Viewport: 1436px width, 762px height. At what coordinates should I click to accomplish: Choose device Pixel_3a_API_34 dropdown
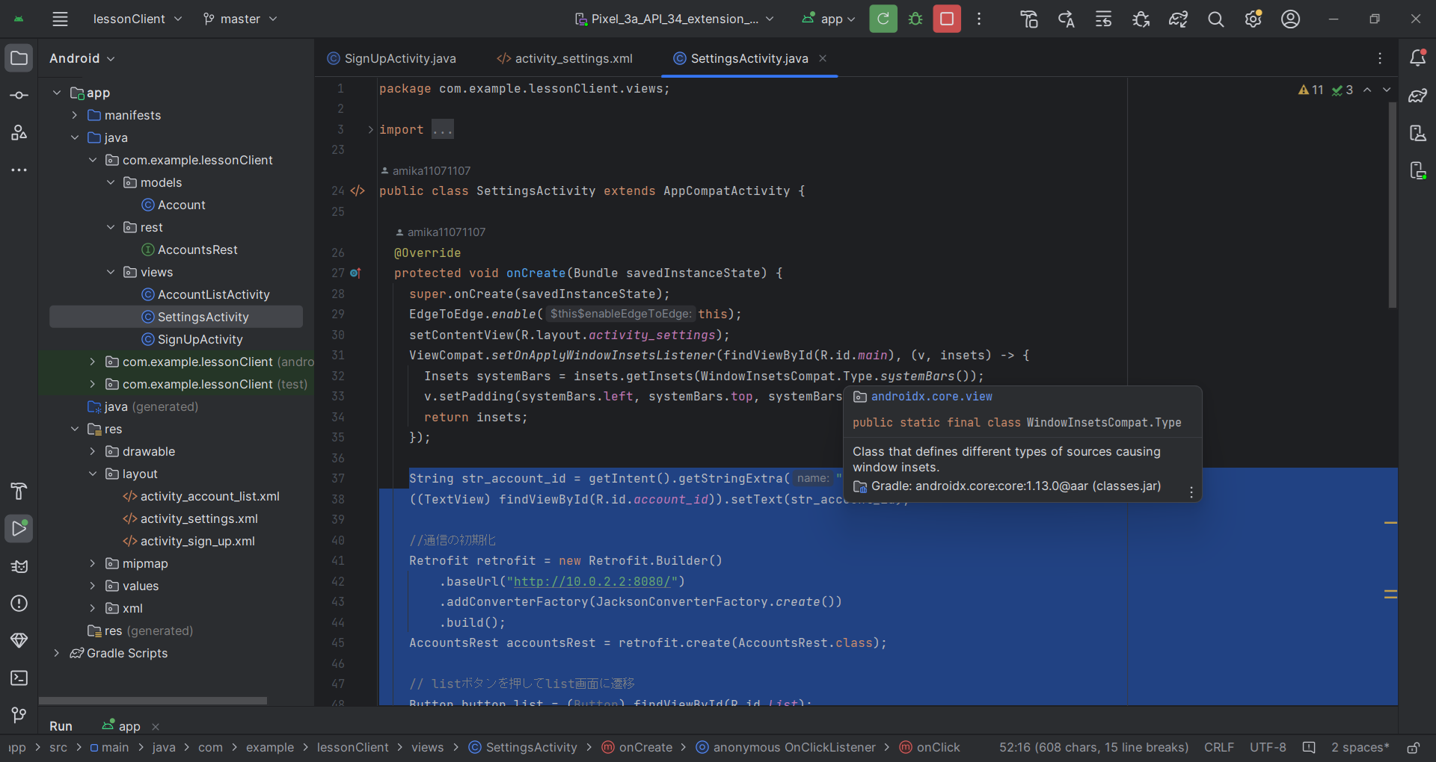(x=674, y=19)
